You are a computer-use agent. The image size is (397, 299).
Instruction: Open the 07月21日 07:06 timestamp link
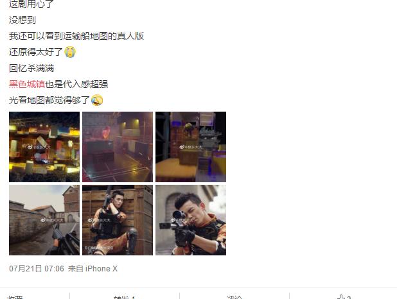click(x=37, y=269)
